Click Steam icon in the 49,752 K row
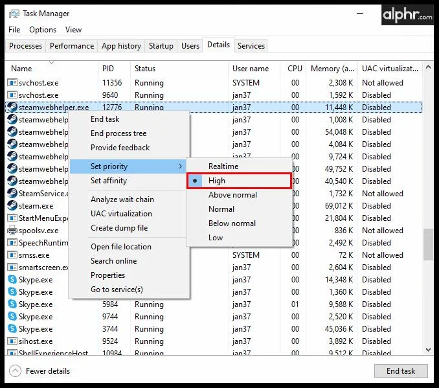439x388 pixels. coord(12,169)
